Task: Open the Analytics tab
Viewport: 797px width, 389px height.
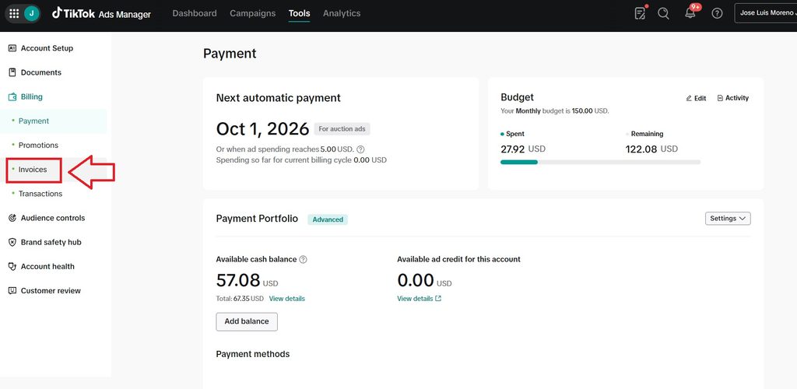Action: pyautogui.click(x=342, y=14)
